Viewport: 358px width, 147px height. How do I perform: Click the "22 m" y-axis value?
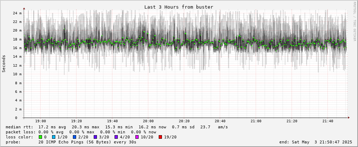[17, 22]
